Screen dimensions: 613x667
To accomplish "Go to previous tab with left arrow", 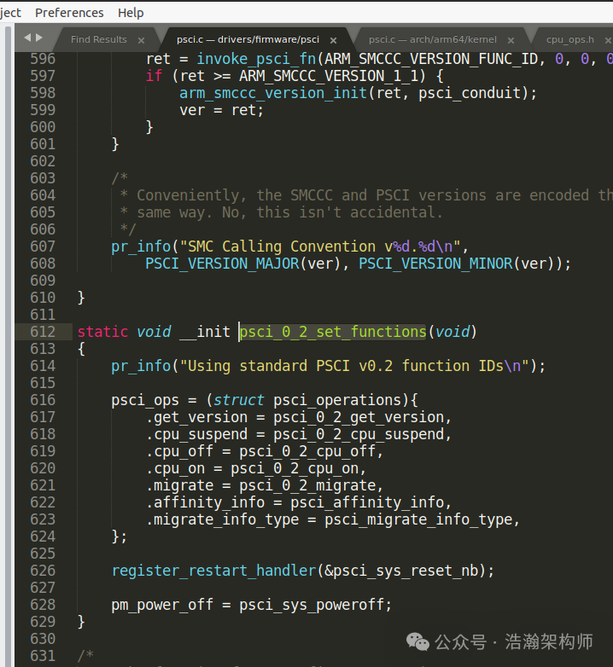I will [x=27, y=38].
